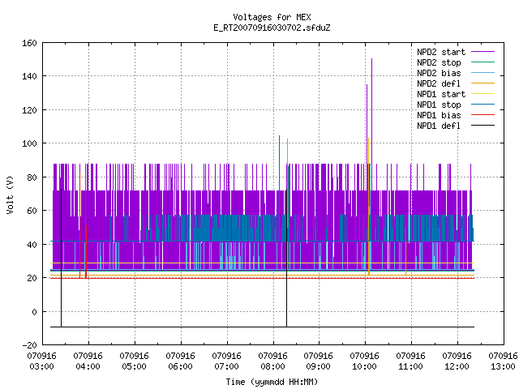
Task: Click the 'NPD2 start' legend label
Action: (x=441, y=52)
